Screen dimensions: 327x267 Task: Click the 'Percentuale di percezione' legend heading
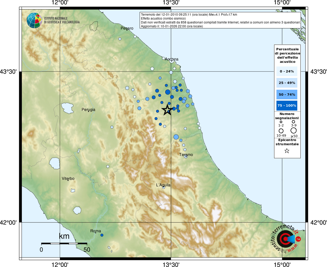287,55
